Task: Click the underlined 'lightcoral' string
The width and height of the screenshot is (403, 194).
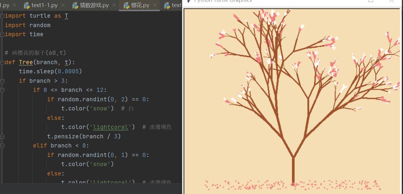Action: 110,127
